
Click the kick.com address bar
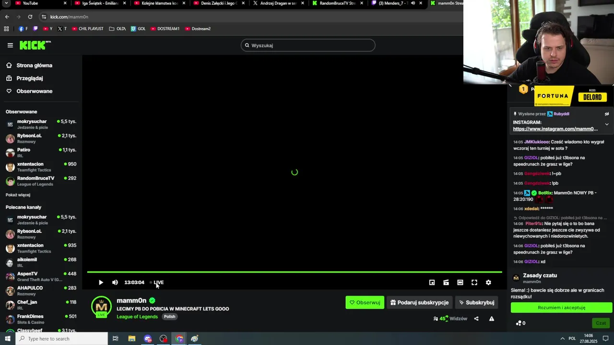pyautogui.click(x=249, y=17)
